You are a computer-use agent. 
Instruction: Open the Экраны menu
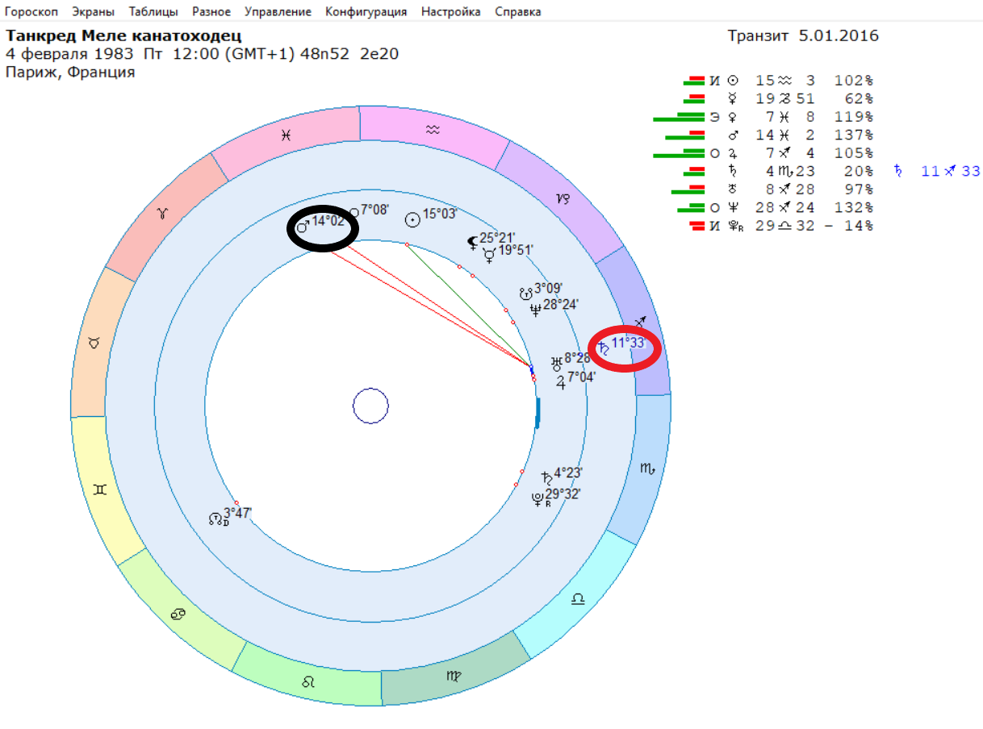(93, 12)
